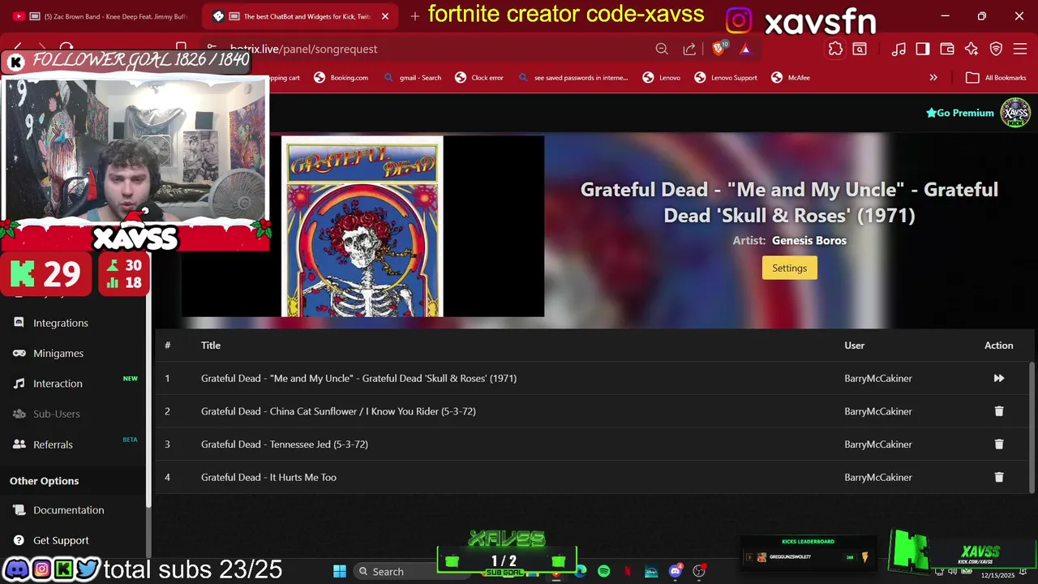Open the see saved passwords bookmark
Image resolution: width=1038 pixels, height=584 pixels.
pyautogui.click(x=573, y=78)
